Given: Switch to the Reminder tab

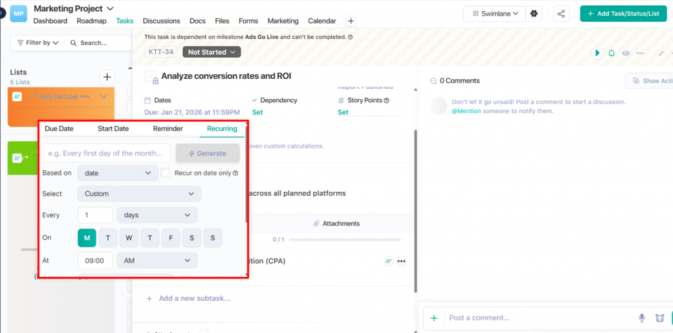Looking at the screenshot, I should [x=168, y=129].
